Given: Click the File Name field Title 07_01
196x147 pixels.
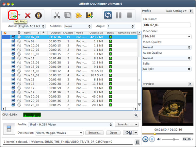Looking at the screenshot, I should (167, 25).
